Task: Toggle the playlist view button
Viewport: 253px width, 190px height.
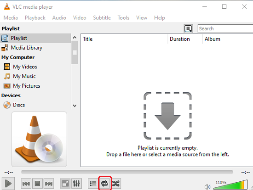Action: coord(93,184)
